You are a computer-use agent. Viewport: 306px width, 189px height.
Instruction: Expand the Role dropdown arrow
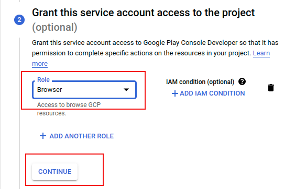(x=126, y=90)
